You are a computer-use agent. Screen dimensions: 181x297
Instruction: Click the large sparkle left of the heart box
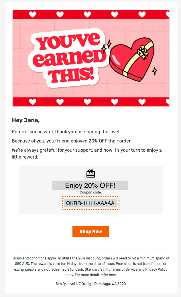click(109, 44)
